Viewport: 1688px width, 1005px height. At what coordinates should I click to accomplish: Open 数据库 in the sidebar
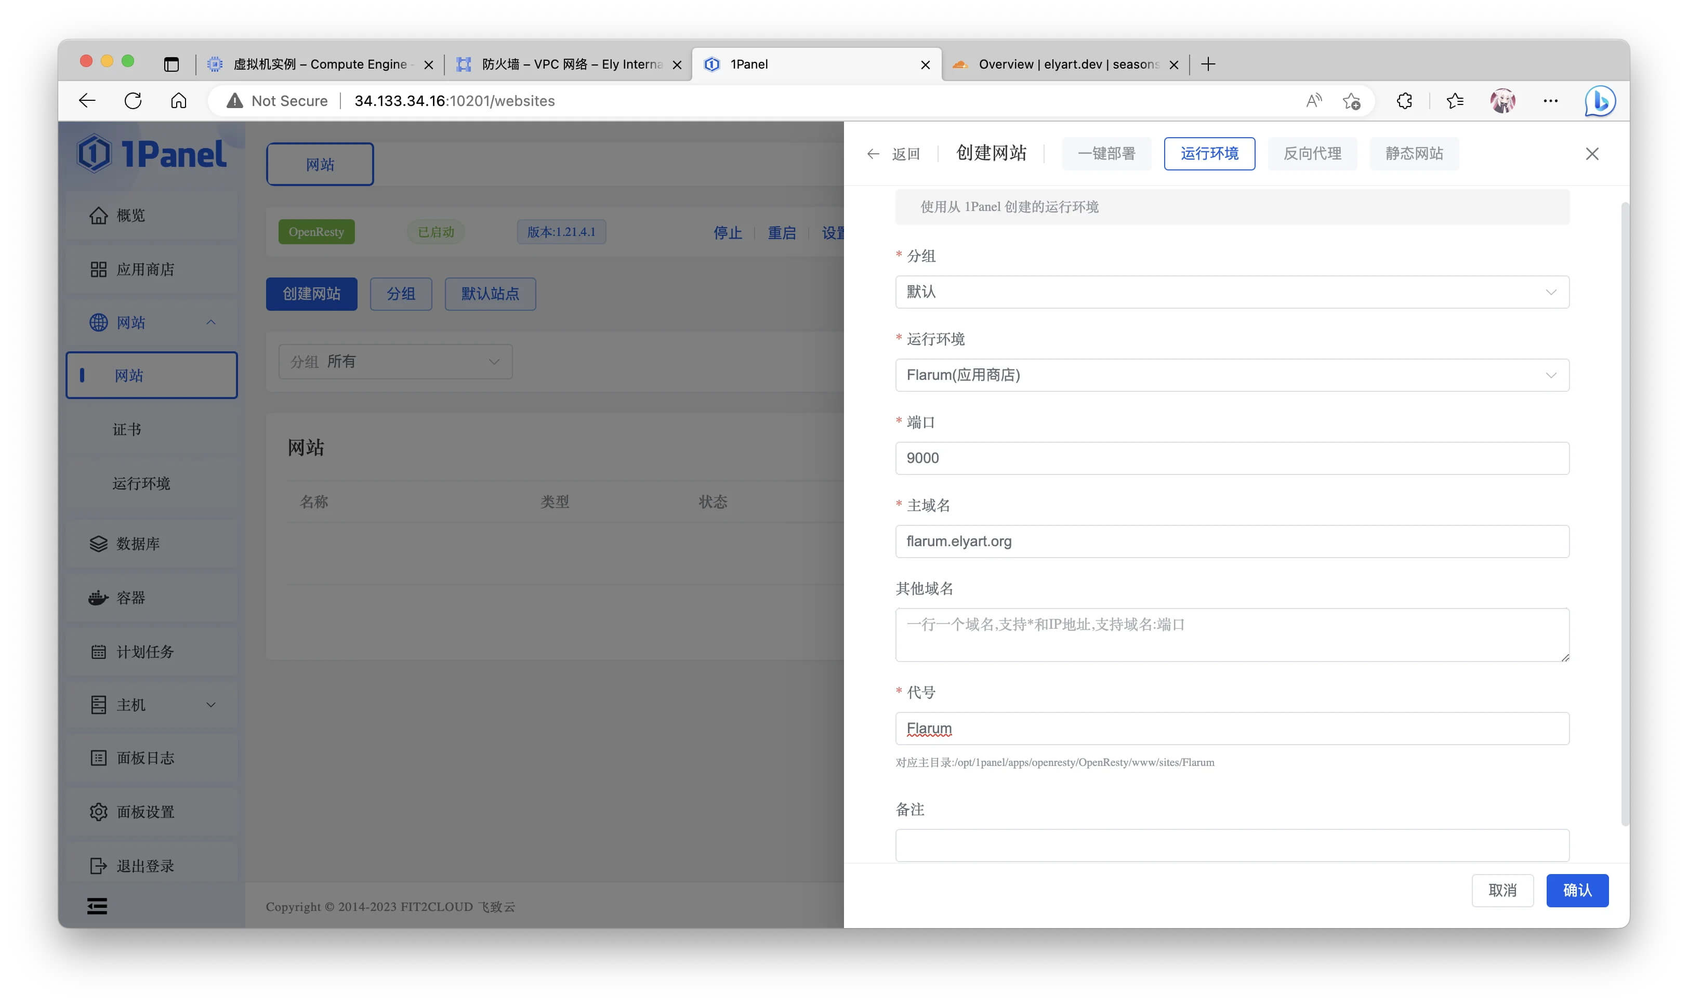click(x=152, y=544)
